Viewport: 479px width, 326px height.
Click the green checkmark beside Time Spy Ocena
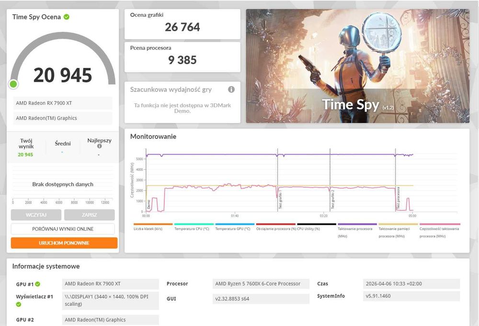tap(66, 17)
